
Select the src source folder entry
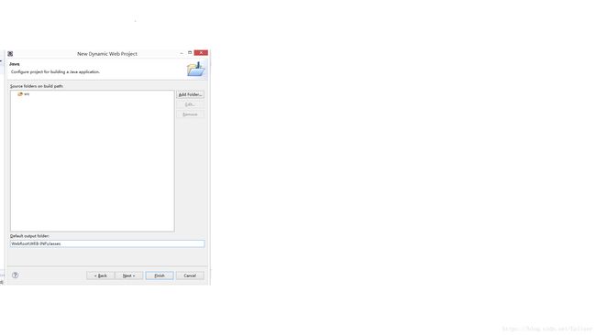click(x=23, y=94)
